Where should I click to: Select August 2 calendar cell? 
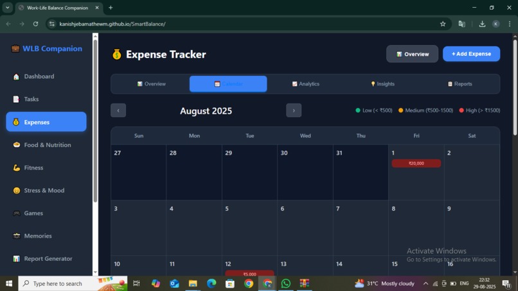[x=472, y=172]
